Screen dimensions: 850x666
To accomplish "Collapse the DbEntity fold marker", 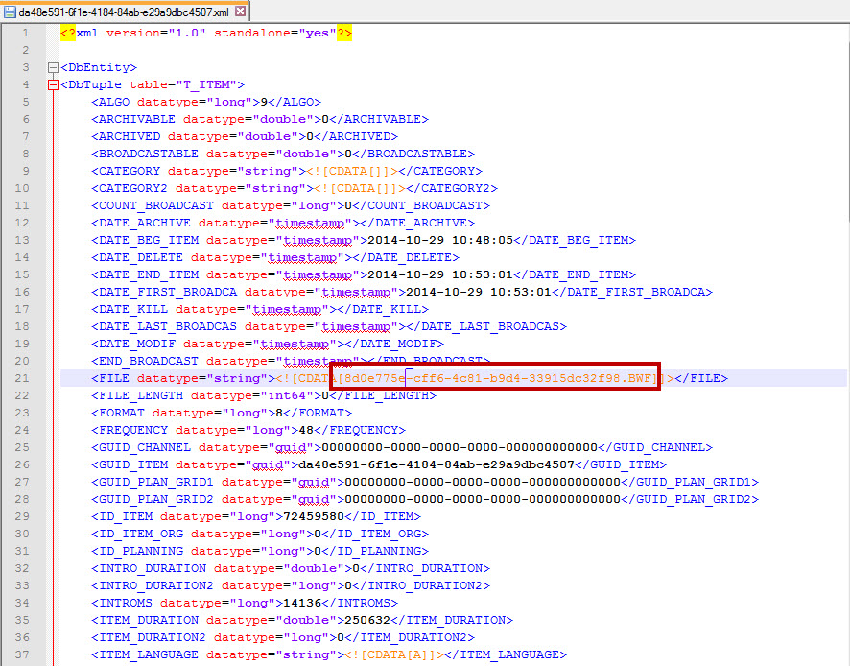I will pos(53,68).
